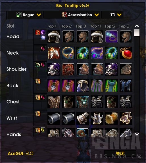146x163 pixels.
Task: Select the Top 1 Neck item with crossed blades
Action: pos(54,53)
